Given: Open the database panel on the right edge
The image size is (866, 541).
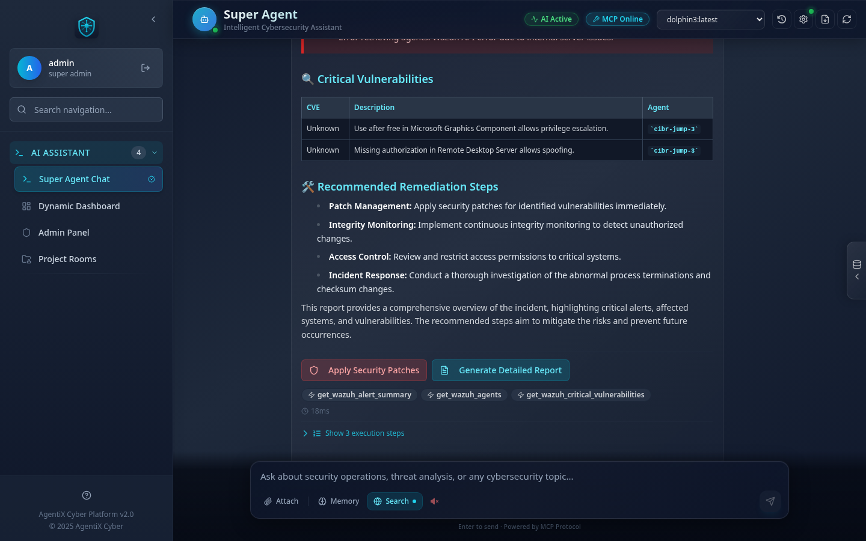Looking at the screenshot, I should (x=856, y=264).
